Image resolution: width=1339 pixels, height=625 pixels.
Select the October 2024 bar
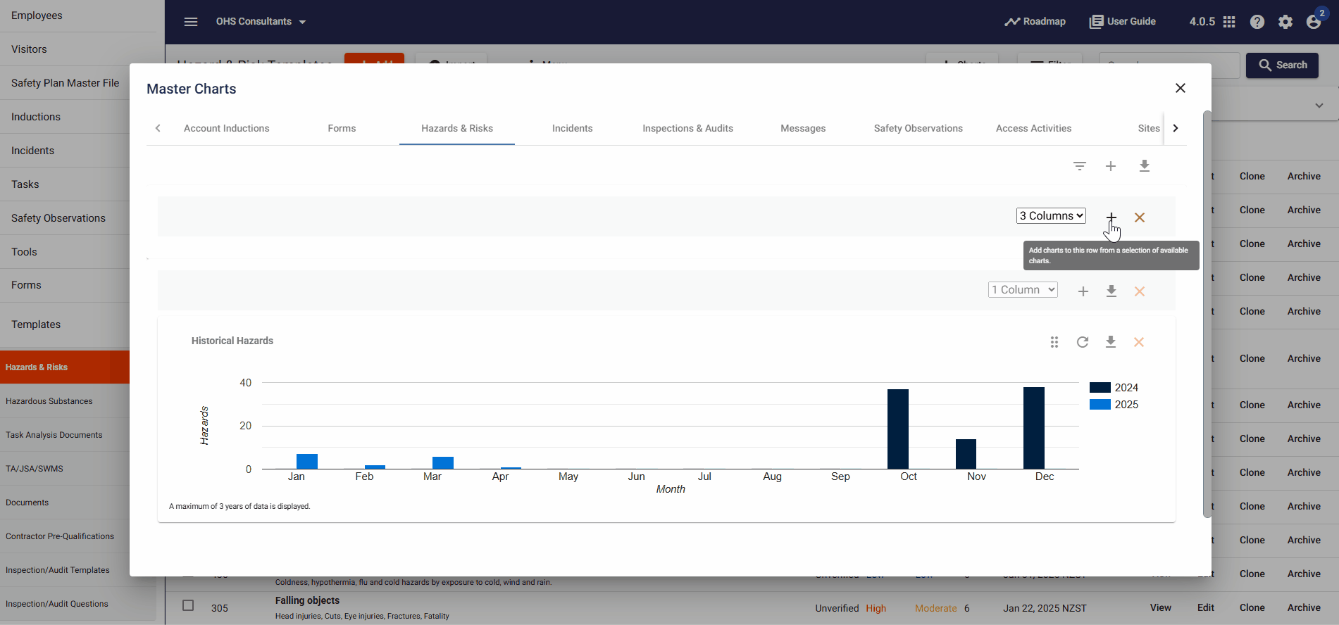(x=898, y=429)
